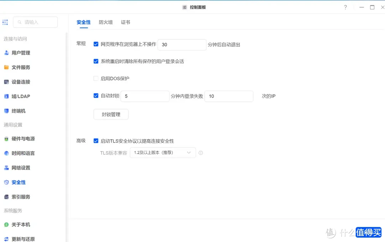Click the 封锁管理 button

click(111, 114)
